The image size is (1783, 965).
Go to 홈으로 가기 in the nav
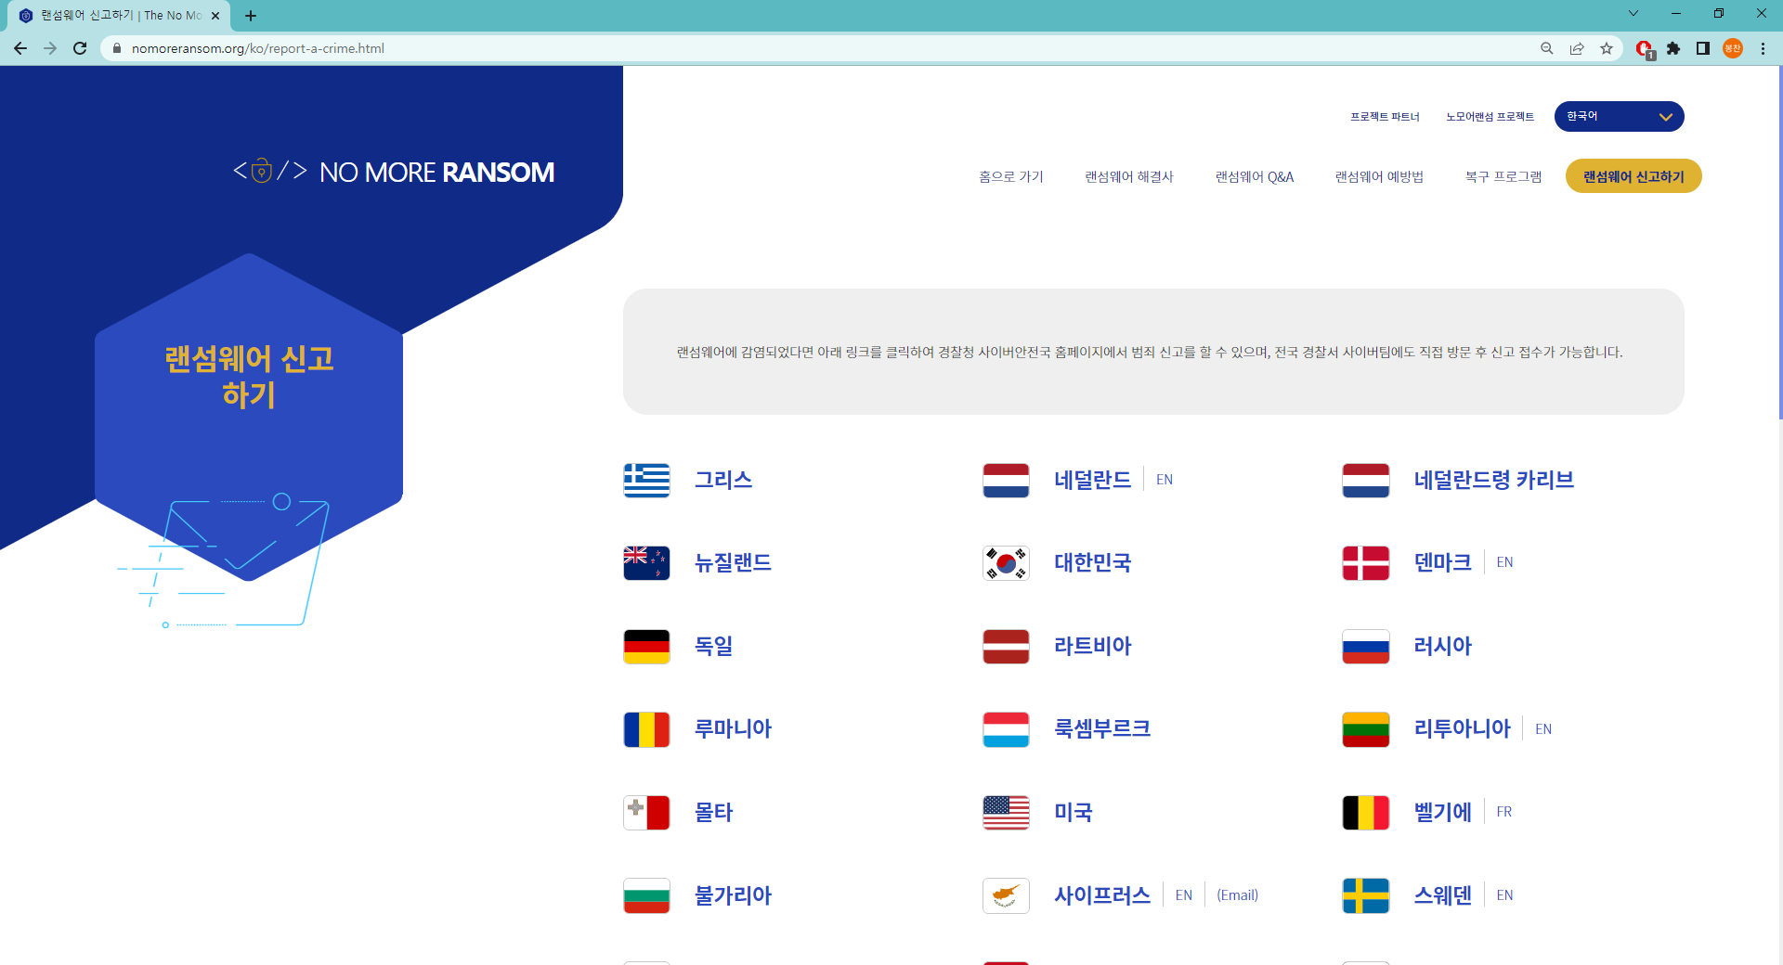point(1010,176)
